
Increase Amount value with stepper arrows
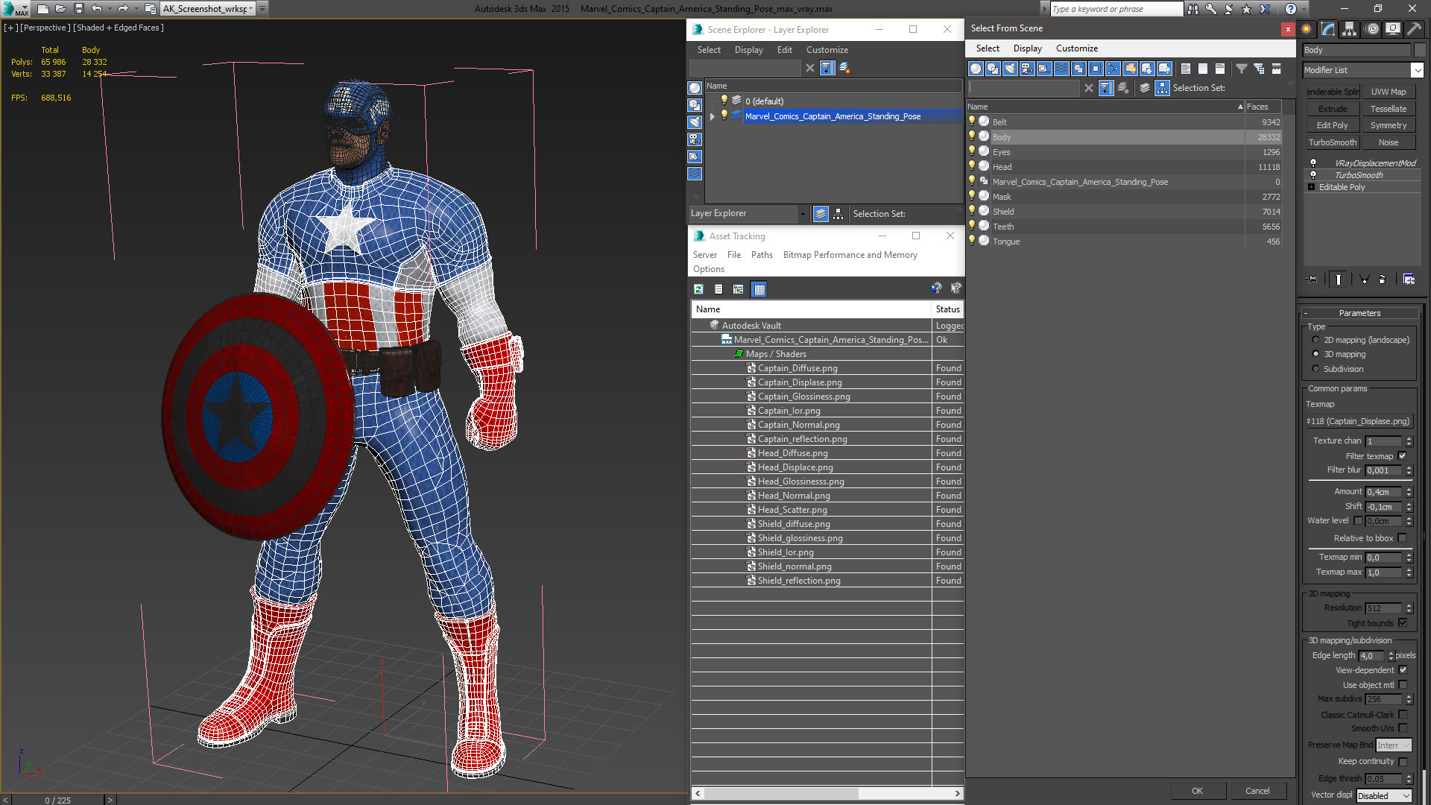pos(1409,490)
